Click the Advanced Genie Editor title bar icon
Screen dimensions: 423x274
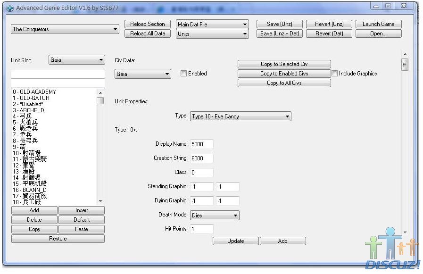pyautogui.click(x=10, y=8)
